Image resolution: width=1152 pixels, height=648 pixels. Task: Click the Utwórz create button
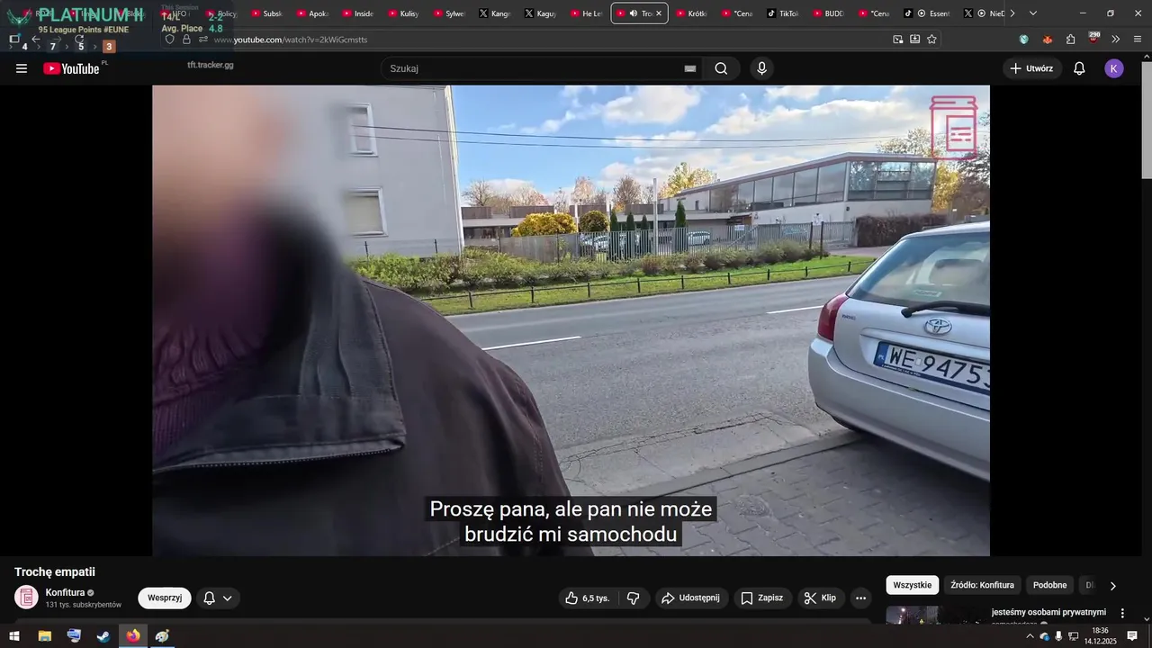point(1032,68)
